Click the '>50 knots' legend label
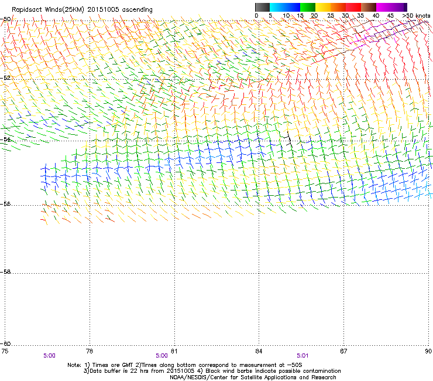 pyautogui.click(x=416, y=16)
